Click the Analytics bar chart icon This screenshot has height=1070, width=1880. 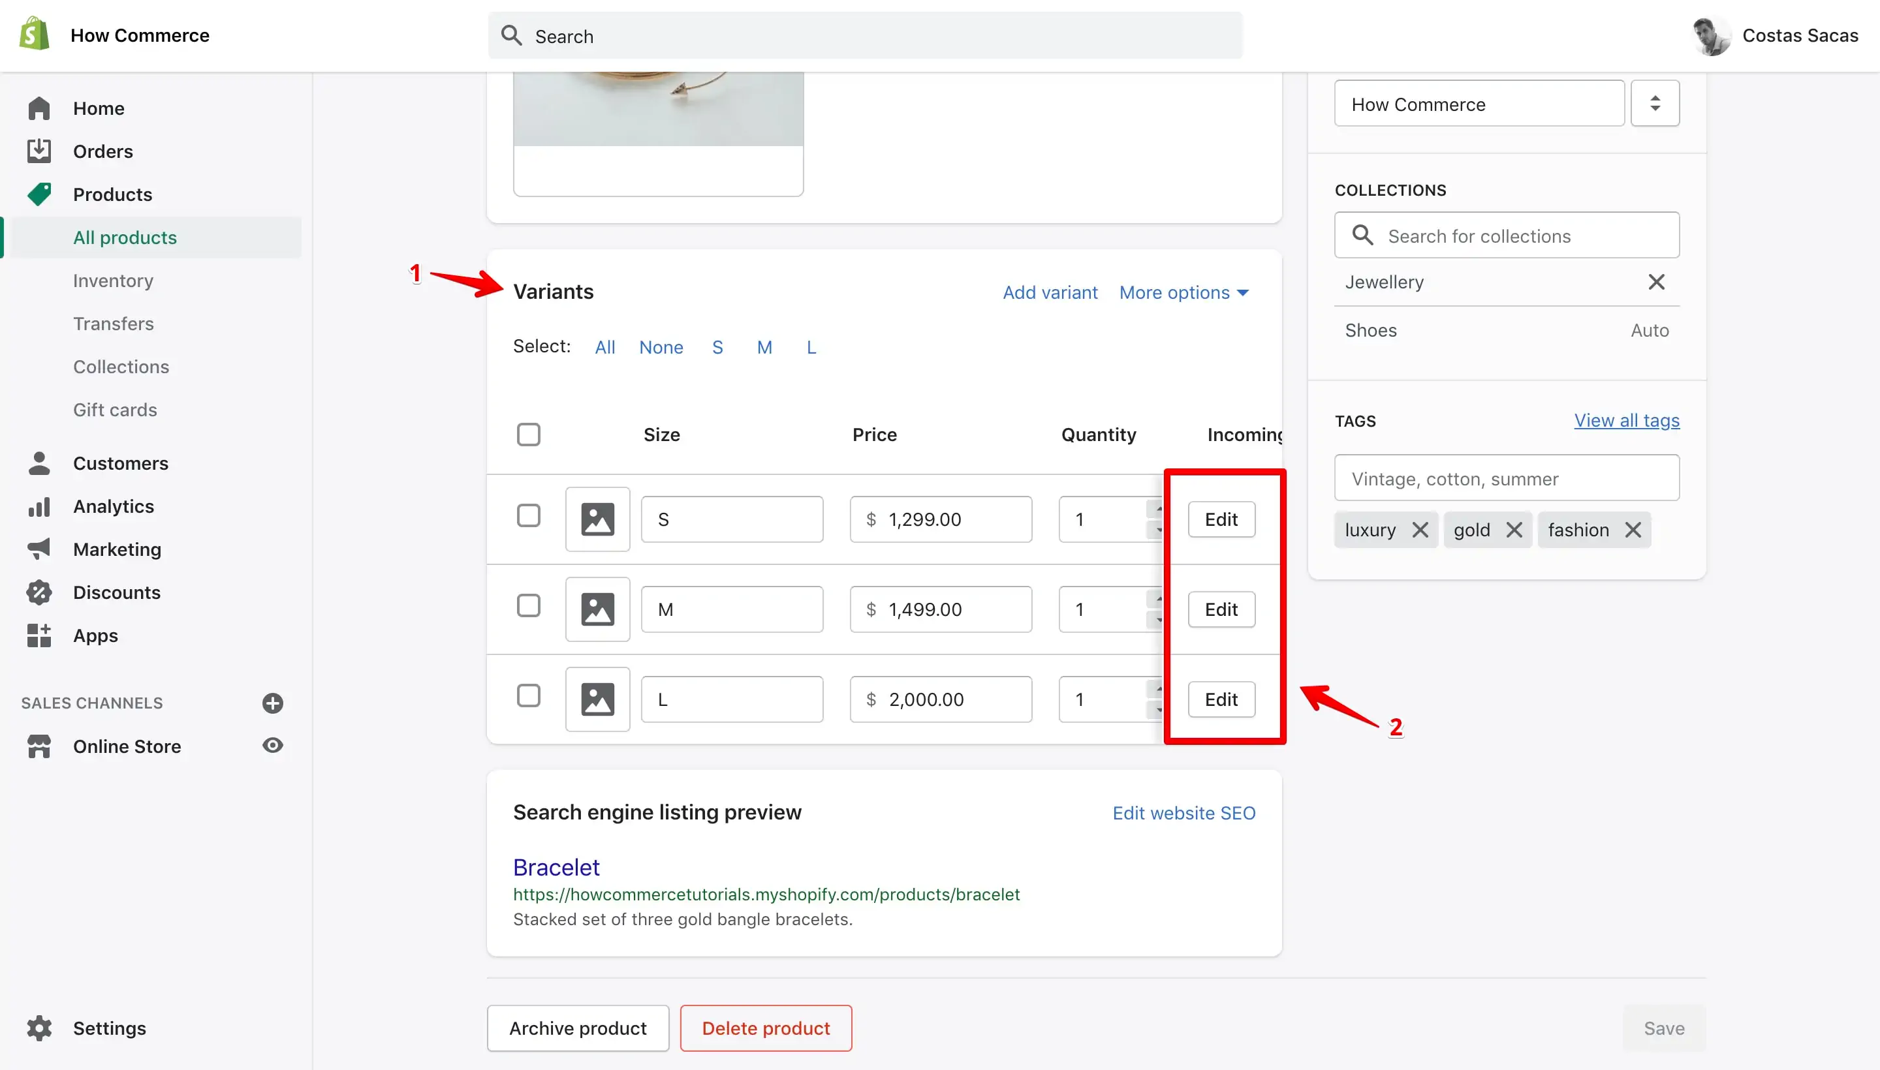coord(39,506)
